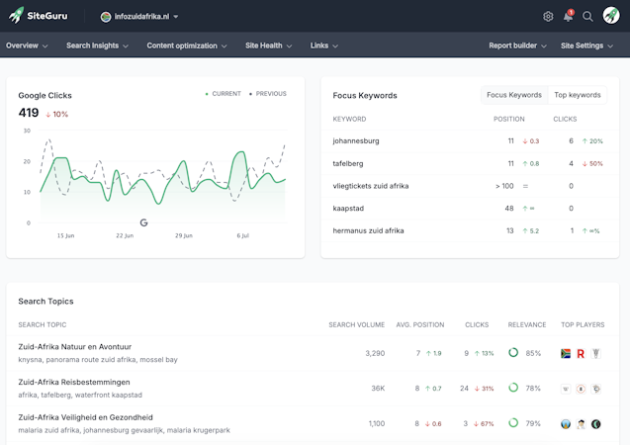Image resolution: width=630 pixels, height=445 pixels.
Task: Toggle the PREVIOUS series legend
Action: [x=268, y=94]
